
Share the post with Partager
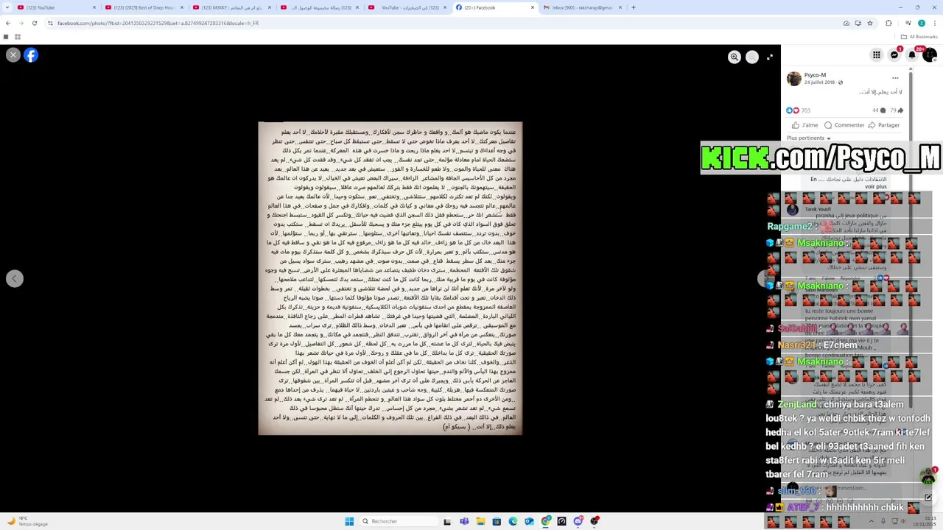885,125
